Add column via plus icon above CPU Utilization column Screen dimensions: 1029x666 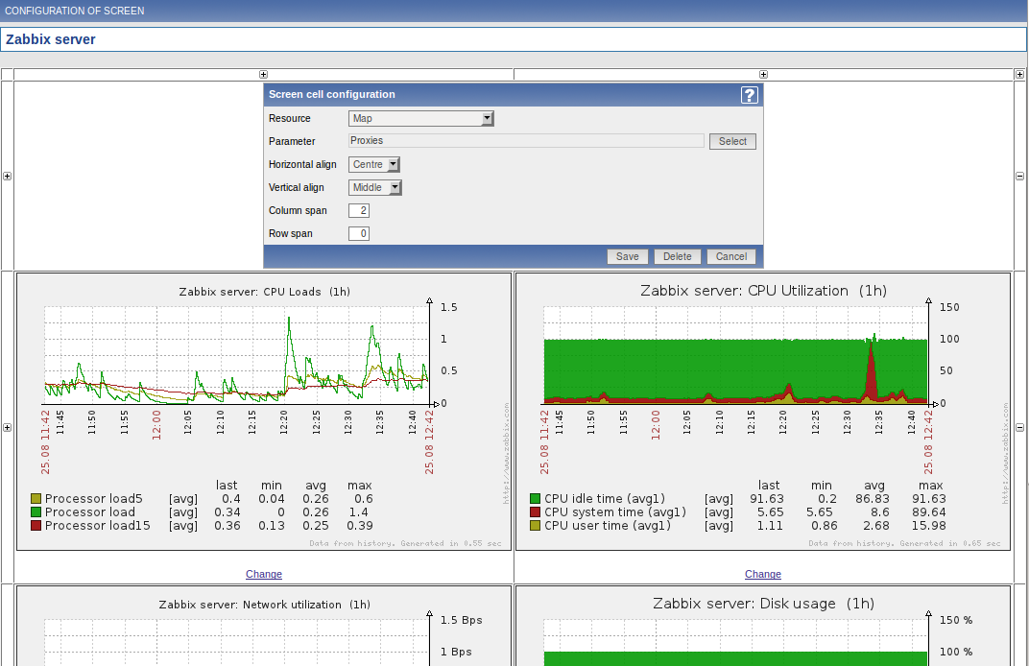tap(763, 75)
